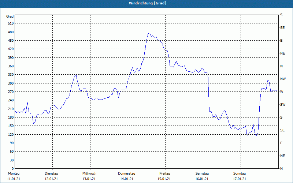Click the date '17.01.21'
This screenshot has height=183, width=293.
(x=240, y=179)
